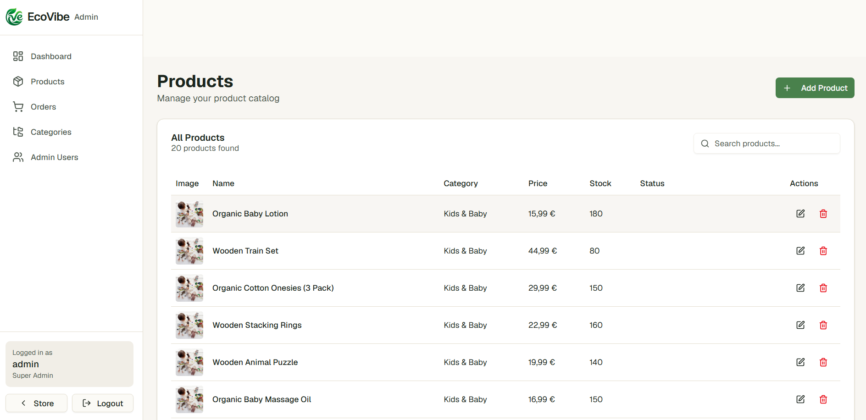Screen dimensions: 866x420
Task: Click Wooden Animal Puzzle thumbnail
Action: 189,362
